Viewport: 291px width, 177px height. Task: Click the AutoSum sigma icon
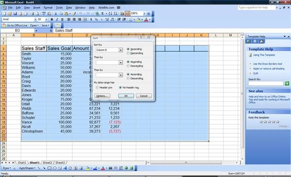click(102, 14)
